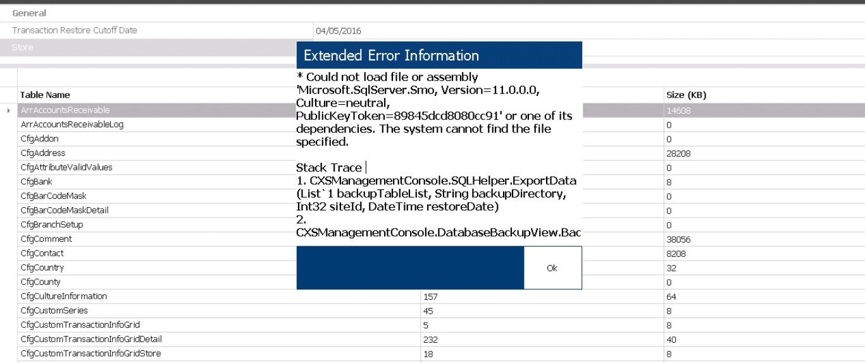Image resolution: width=865 pixels, height=363 pixels.
Task: Edit Transaction Restore Cutoff Date field 04/05/2016
Action: click(588, 31)
